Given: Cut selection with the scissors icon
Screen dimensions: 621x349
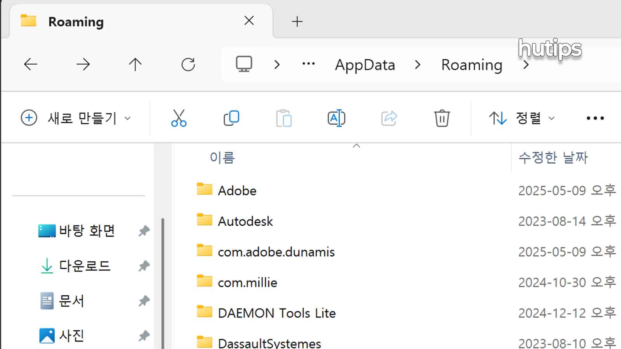Looking at the screenshot, I should 179,118.
